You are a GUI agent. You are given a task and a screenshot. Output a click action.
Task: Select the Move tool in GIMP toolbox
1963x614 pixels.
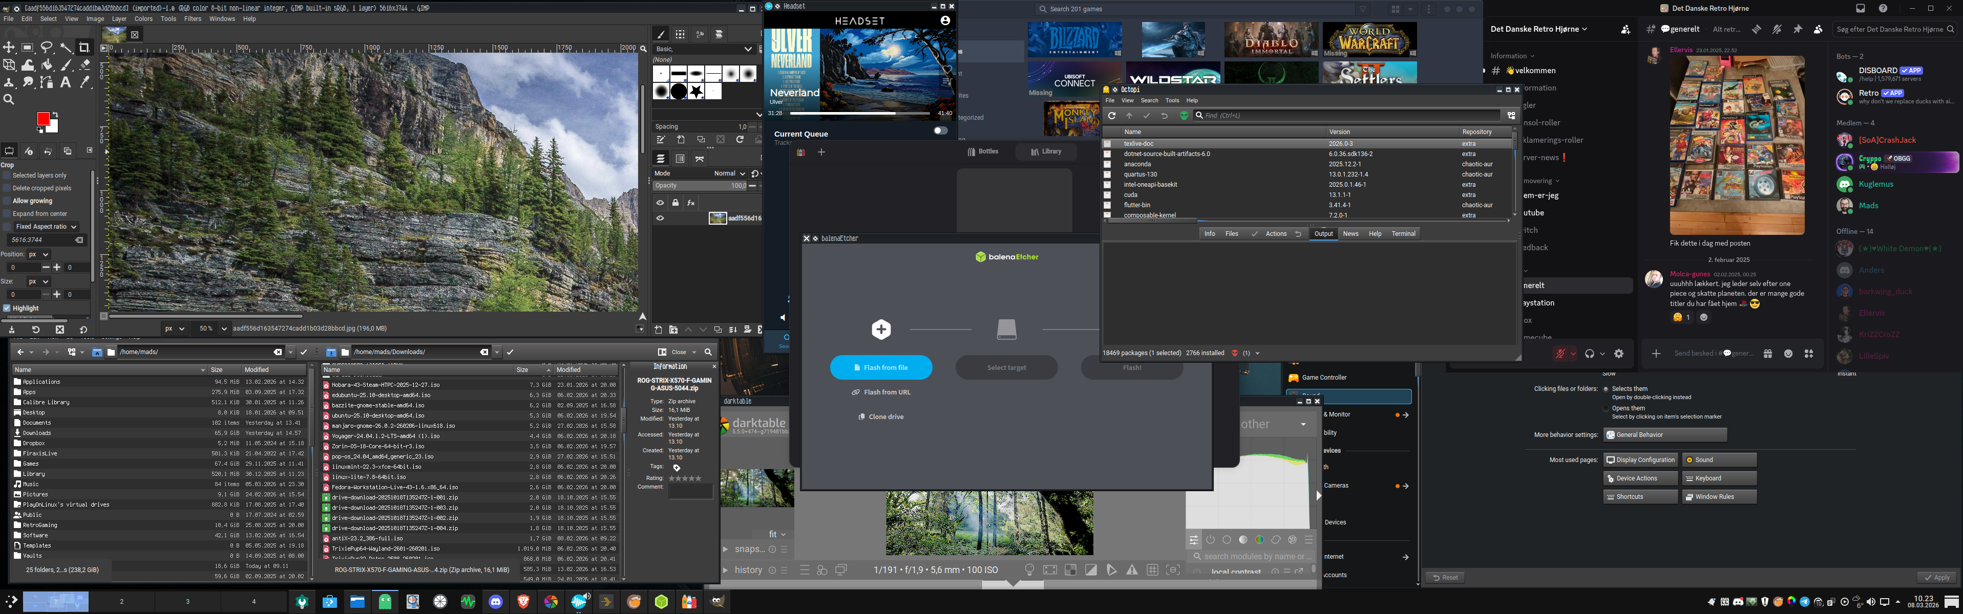click(x=9, y=47)
